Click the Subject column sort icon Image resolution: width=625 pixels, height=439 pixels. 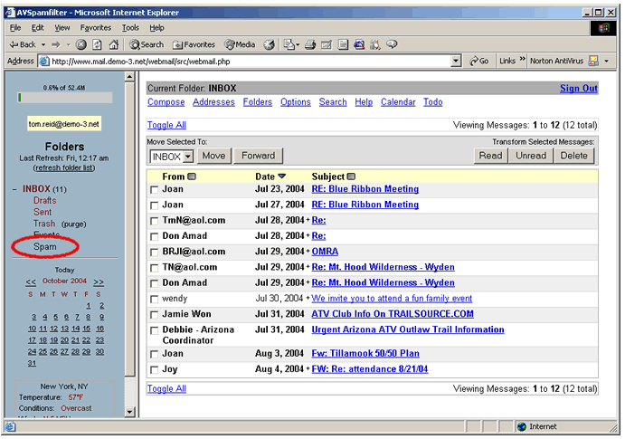[351, 177]
